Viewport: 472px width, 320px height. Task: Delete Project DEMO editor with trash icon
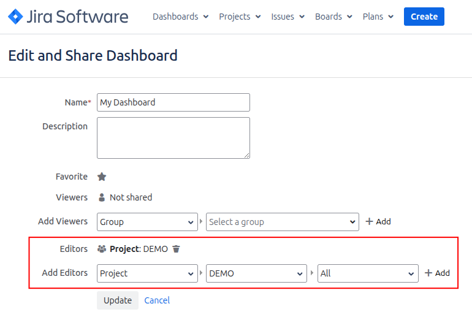pos(176,249)
